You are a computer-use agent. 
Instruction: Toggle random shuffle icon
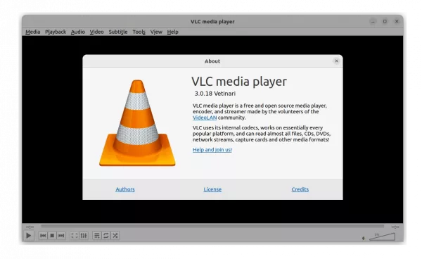(x=115, y=236)
